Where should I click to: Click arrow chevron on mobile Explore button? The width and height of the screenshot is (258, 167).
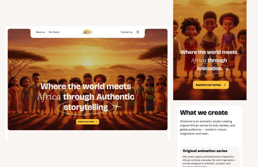pos(225,85)
